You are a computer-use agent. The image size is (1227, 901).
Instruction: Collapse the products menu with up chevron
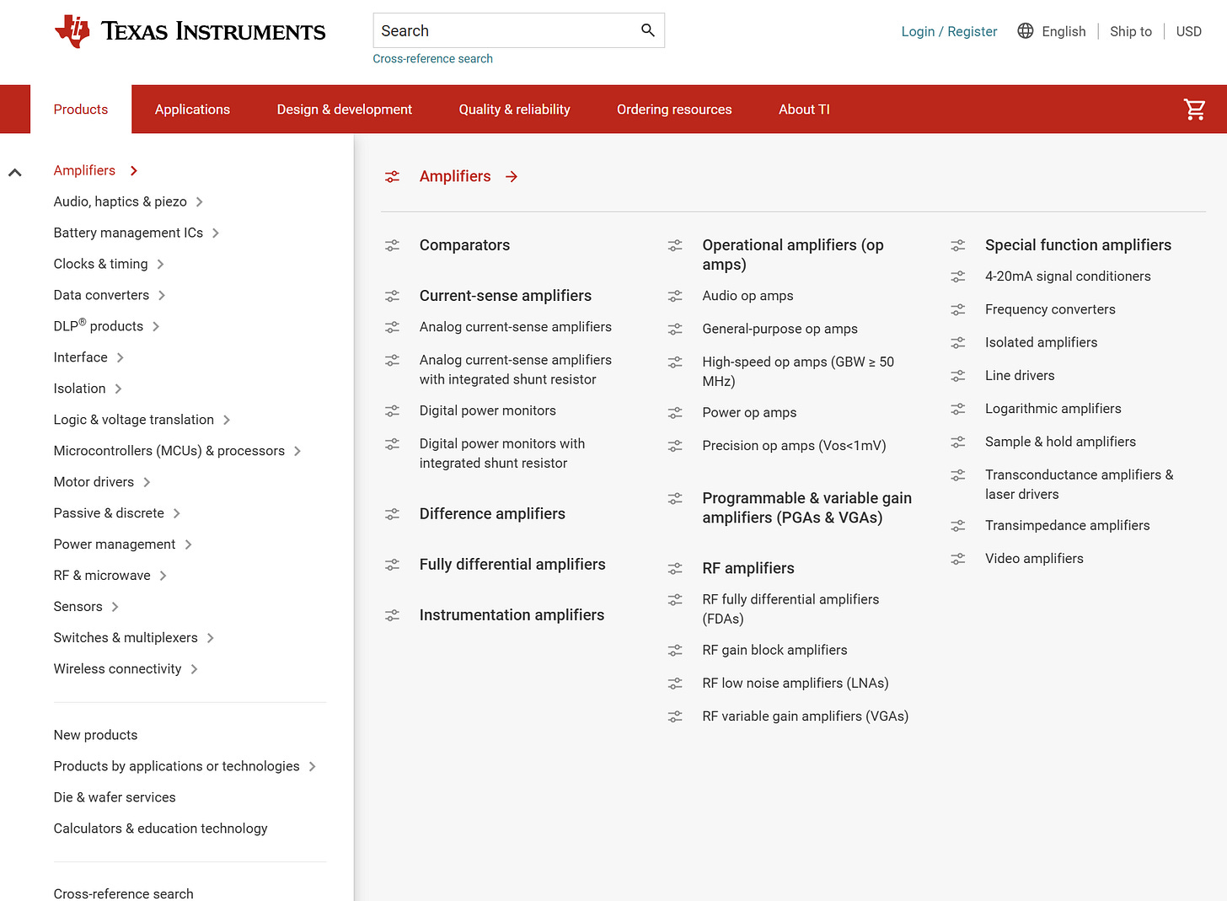pos(14,172)
